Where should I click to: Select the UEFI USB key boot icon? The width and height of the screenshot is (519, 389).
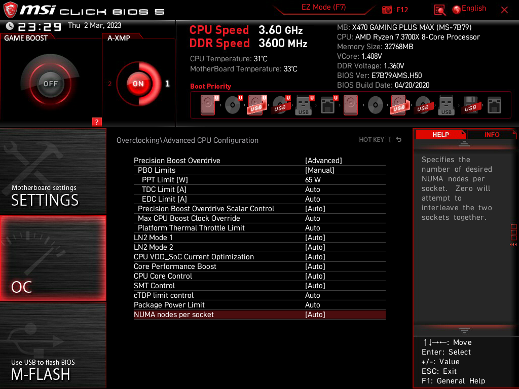304,105
